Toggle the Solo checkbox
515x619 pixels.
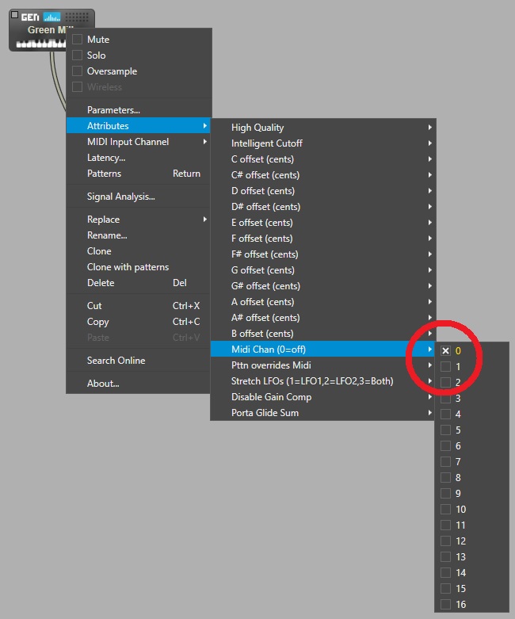pyautogui.click(x=78, y=55)
